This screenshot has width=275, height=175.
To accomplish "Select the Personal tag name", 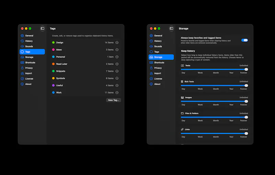I will click(x=60, y=57).
